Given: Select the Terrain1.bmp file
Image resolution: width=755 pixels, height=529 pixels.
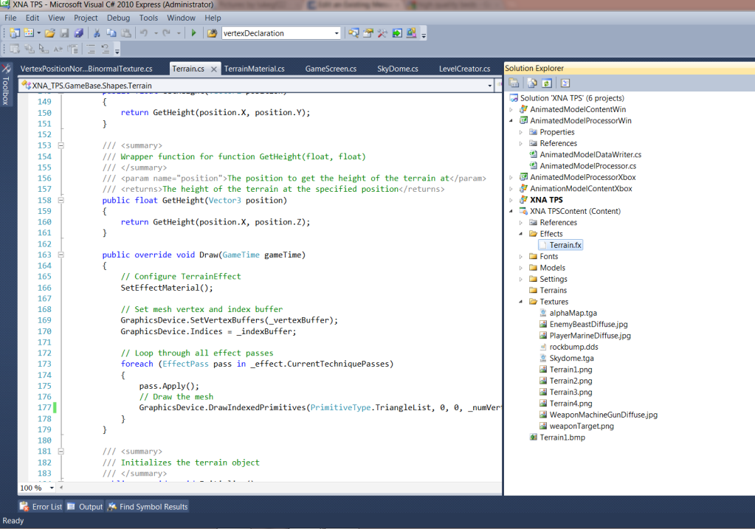Looking at the screenshot, I should click(562, 438).
